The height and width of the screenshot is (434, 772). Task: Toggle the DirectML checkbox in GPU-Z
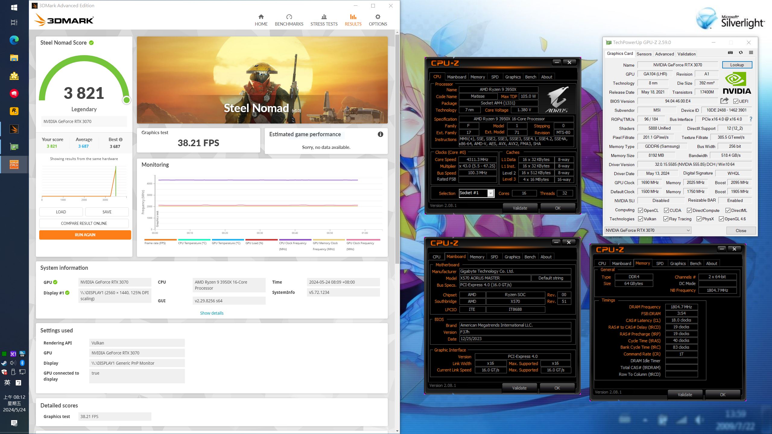[728, 210]
